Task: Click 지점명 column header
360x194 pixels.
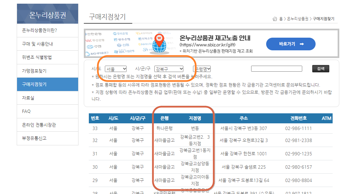Action: click(x=195, y=118)
